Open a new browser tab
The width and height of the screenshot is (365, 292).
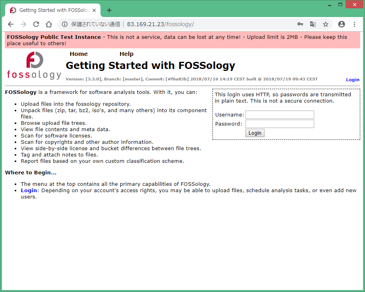click(x=109, y=10)
